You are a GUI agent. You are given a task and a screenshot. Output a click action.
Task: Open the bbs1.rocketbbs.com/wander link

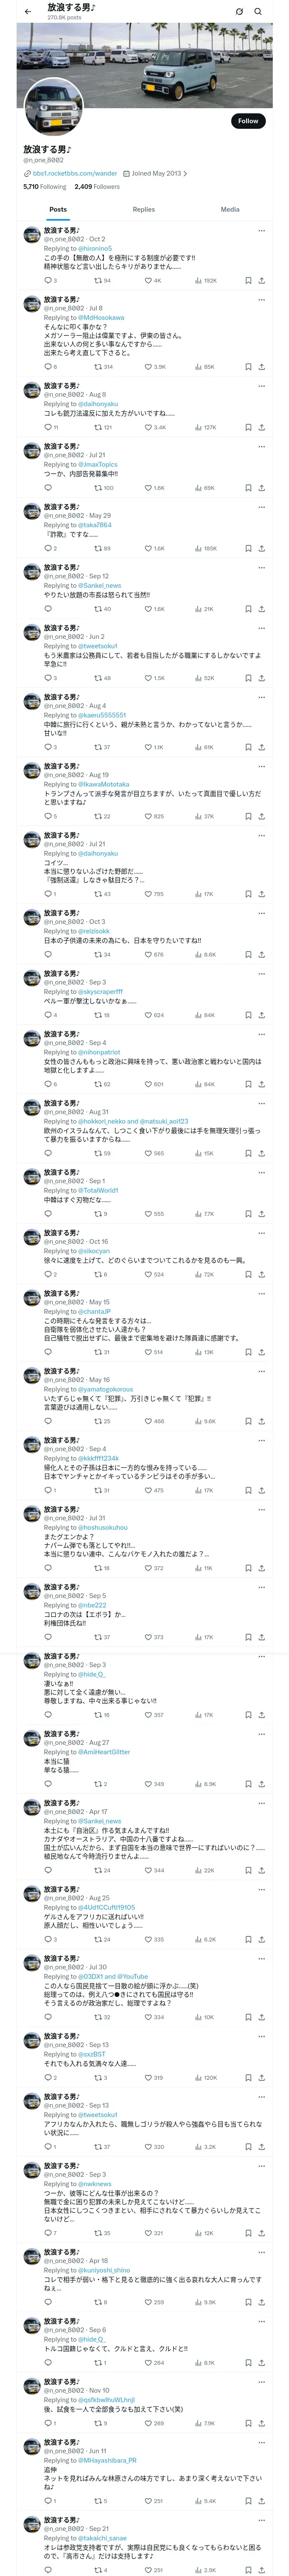[x=75, y=173]
